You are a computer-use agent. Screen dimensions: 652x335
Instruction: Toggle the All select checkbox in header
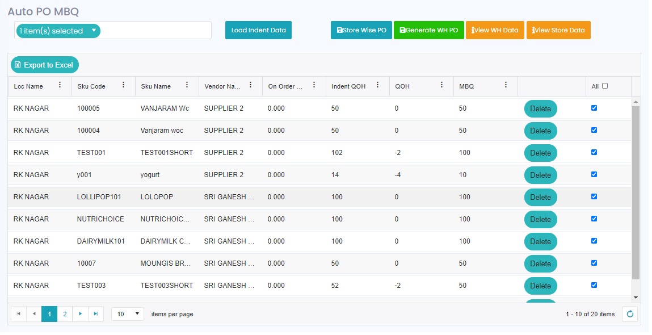tap(605, 86)
